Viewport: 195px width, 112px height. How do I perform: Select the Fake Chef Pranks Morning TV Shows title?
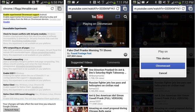(x=89, y=50)
